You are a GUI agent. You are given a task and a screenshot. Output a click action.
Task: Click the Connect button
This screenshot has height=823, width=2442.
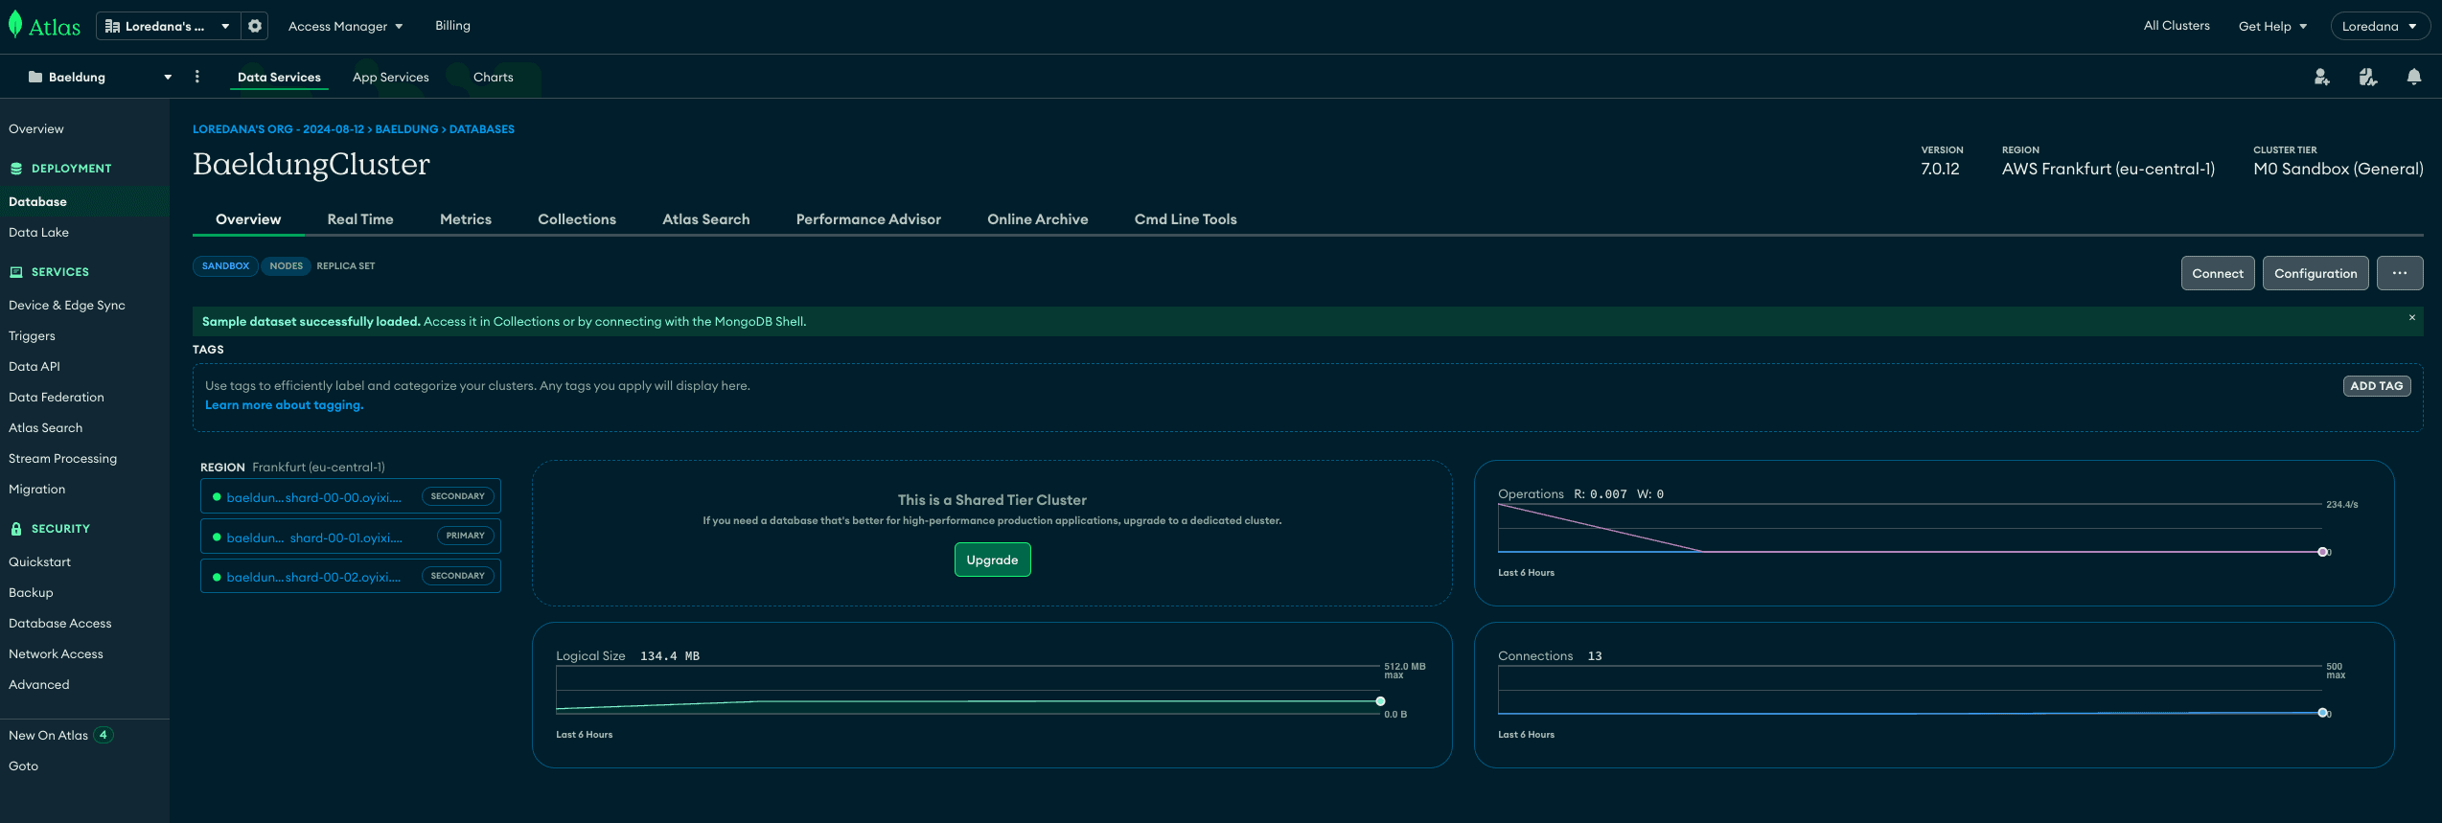[2218, 273]
